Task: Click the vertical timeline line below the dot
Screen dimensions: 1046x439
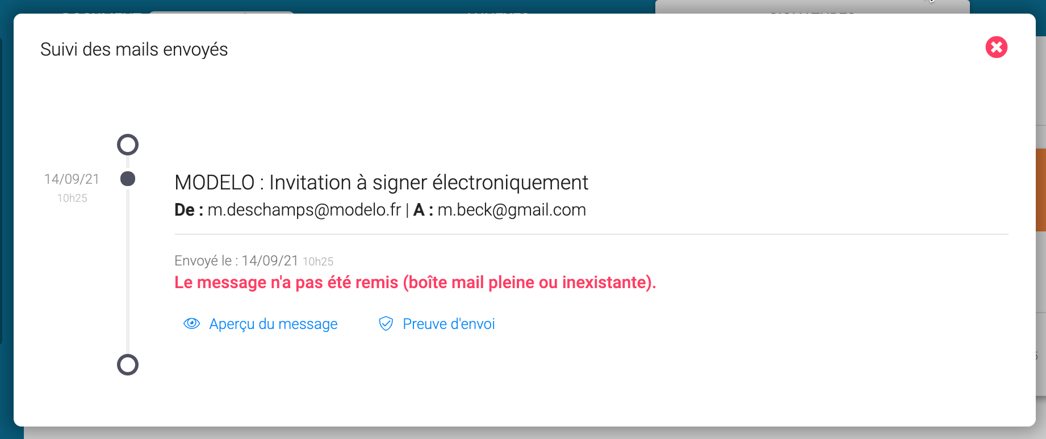Action: 128,272
